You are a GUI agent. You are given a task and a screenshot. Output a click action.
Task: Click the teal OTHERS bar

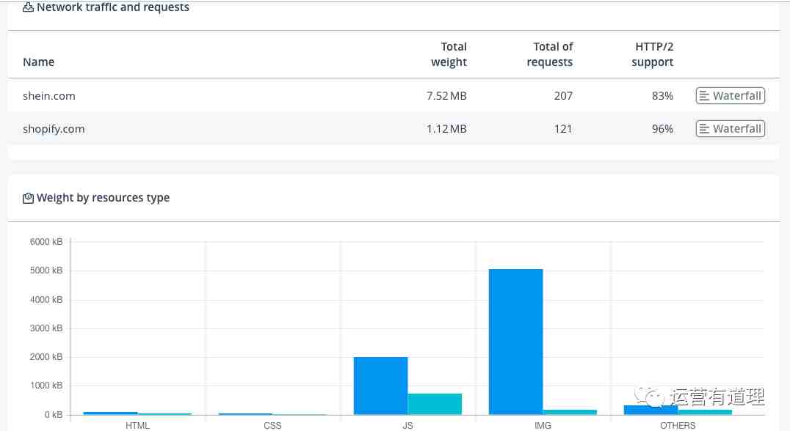coord(704,413)
